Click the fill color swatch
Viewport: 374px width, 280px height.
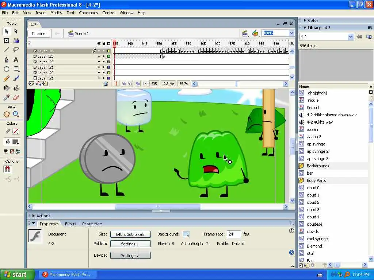point(15,142)
